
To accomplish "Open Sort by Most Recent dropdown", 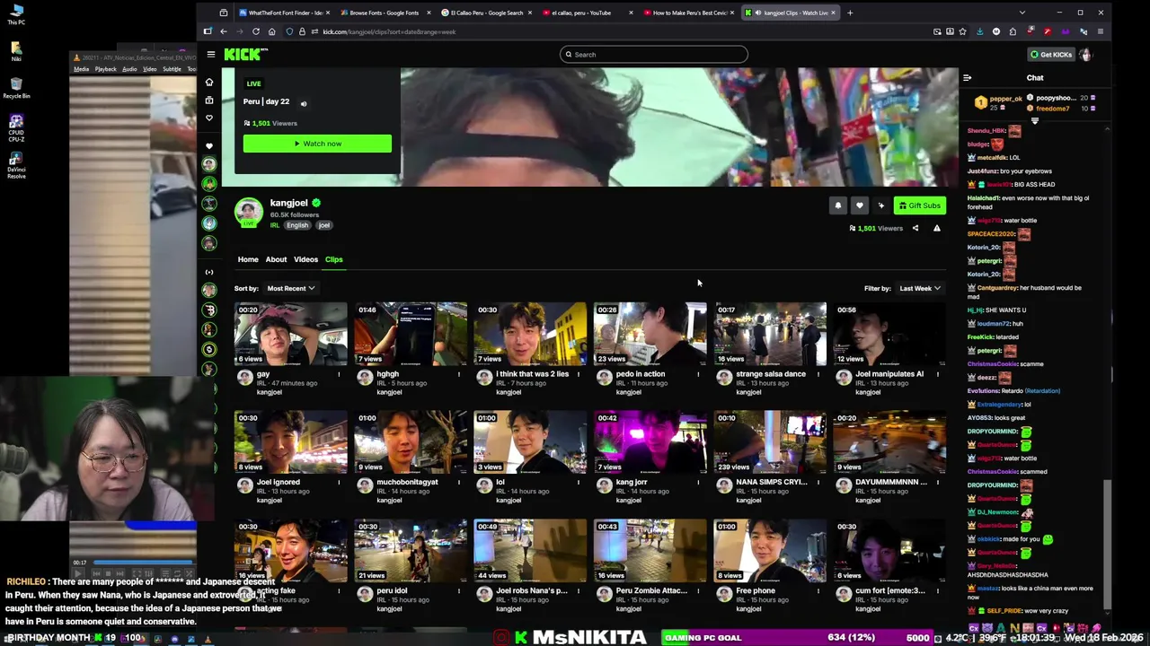I will click(290, 288).
